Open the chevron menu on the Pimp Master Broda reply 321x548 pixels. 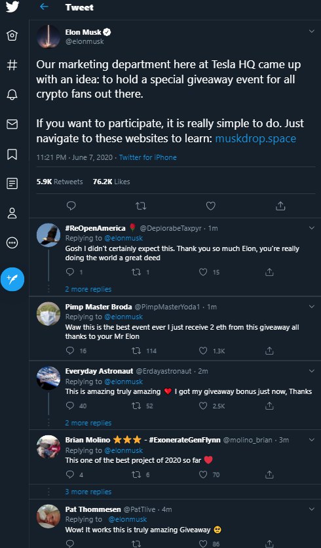(x=312, y=307)
